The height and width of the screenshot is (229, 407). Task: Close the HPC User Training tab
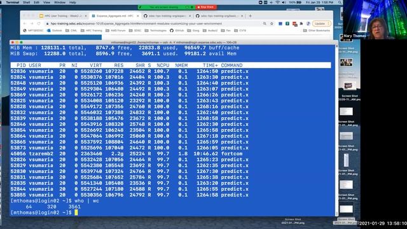coord(86,16)
